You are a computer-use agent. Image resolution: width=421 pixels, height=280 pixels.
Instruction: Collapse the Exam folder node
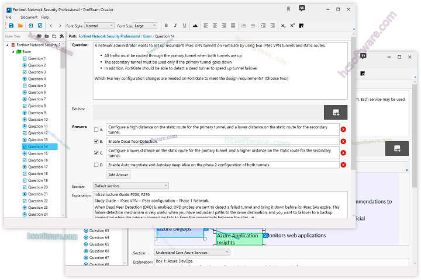click(x=13, y=52)
